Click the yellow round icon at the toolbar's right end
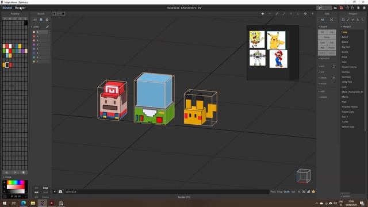This screenshot has height=207, width=368. pos(313,191)
